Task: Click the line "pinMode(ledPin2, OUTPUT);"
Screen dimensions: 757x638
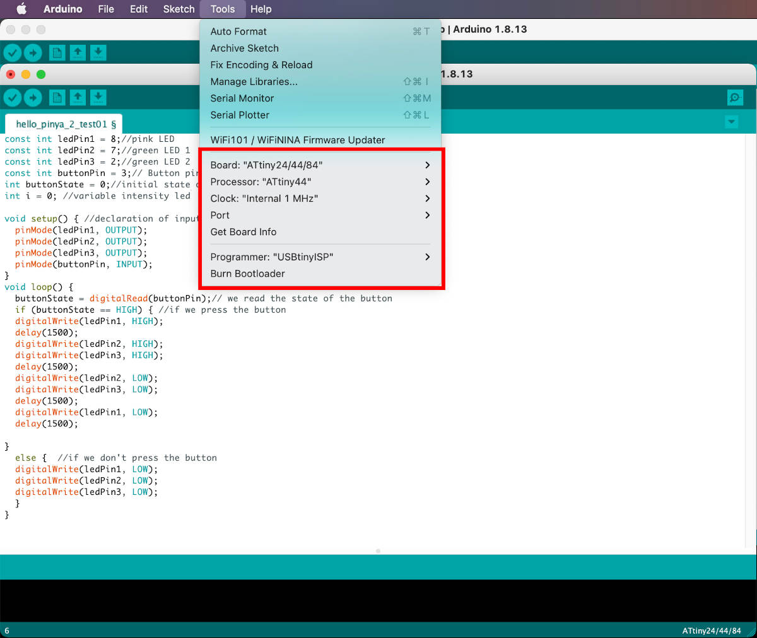Action: click(81, 241)
